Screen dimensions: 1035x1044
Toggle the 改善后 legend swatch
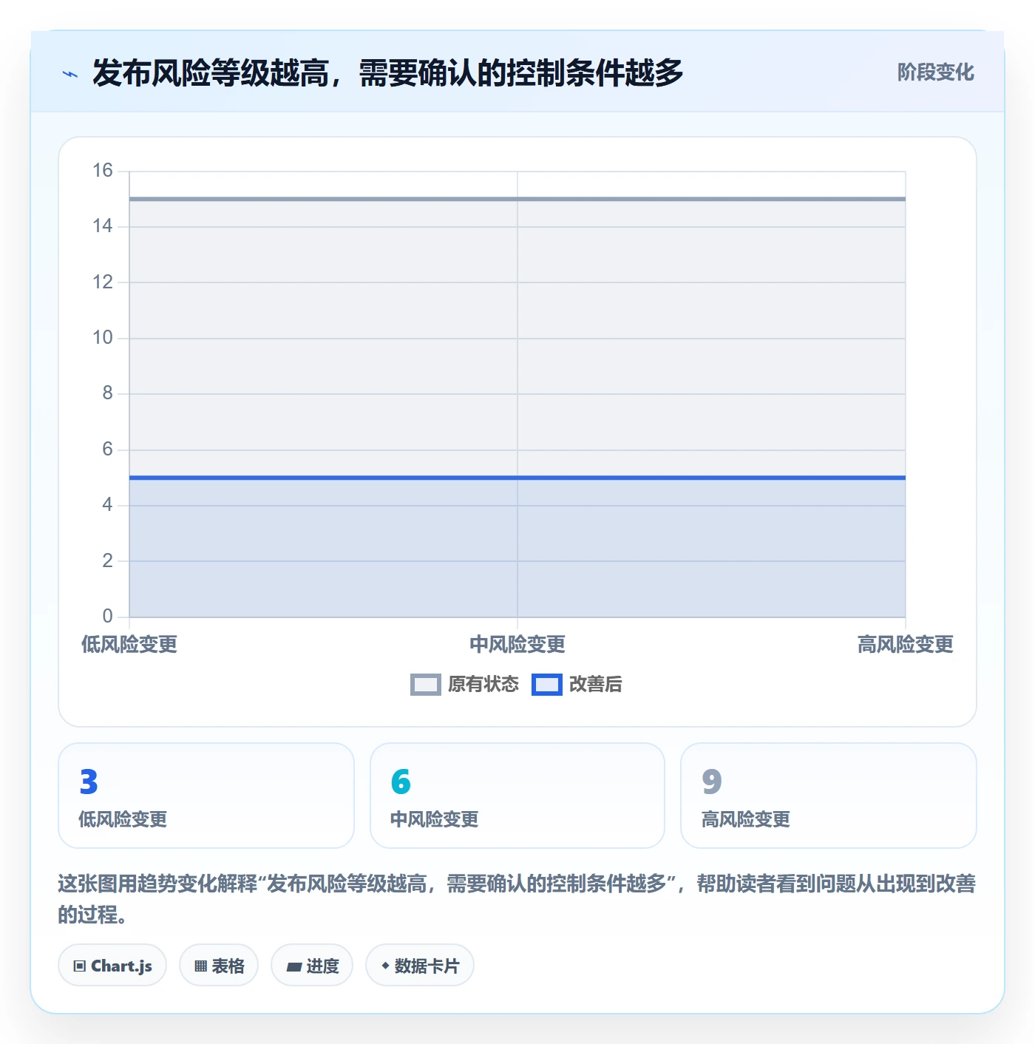click(x=546, y=685)
